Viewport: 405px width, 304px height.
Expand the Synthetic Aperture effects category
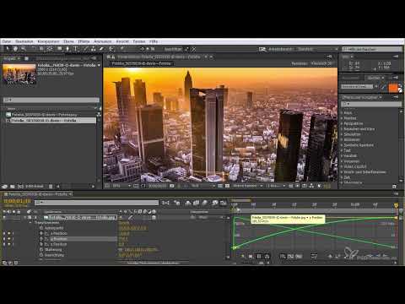342,145
